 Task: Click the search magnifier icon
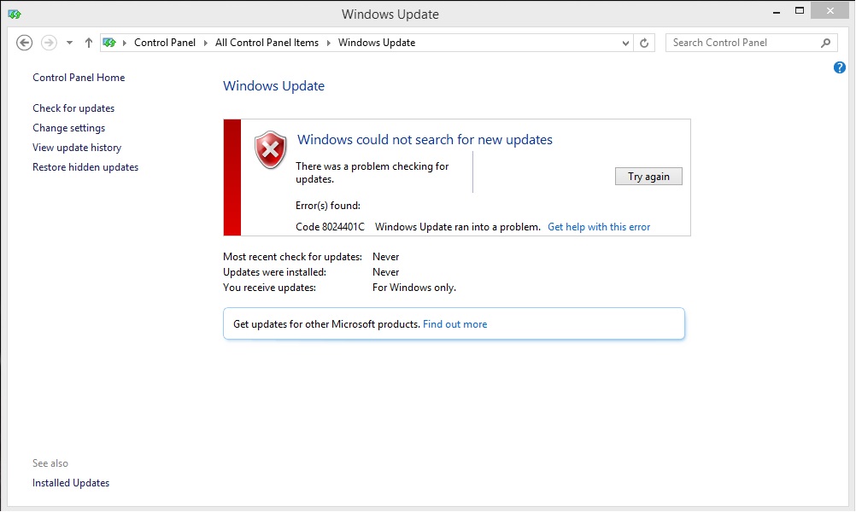click(825, 43)
